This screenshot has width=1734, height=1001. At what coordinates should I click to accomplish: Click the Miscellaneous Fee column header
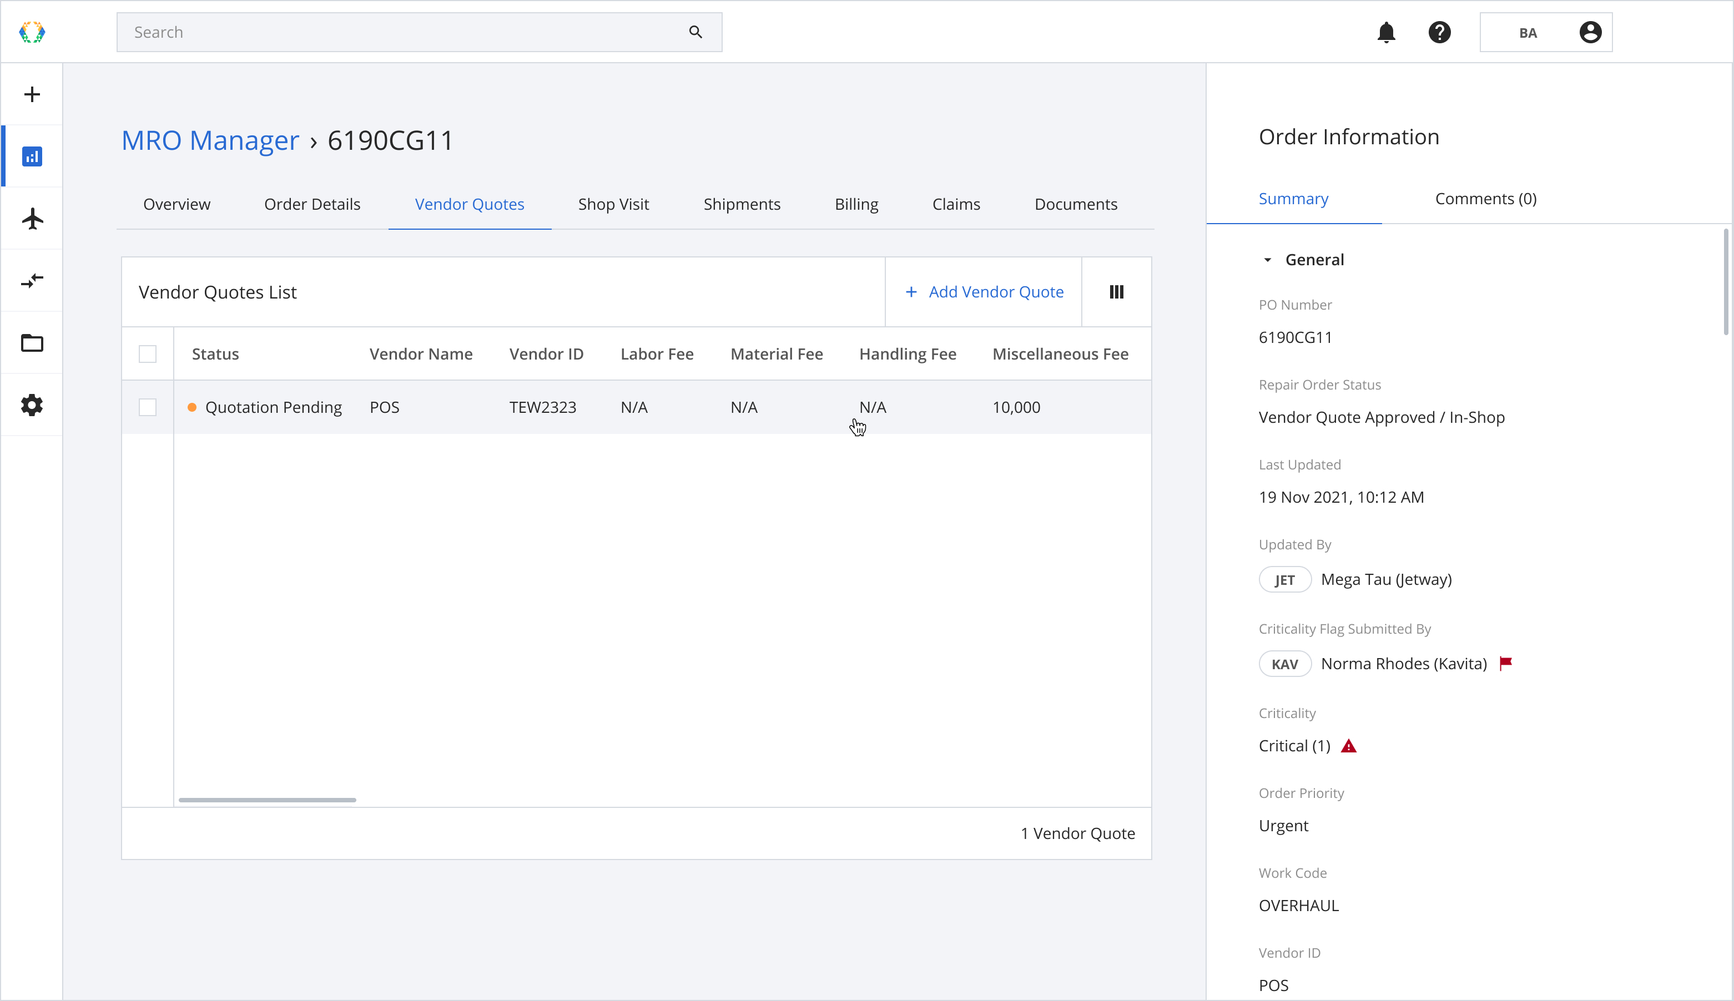pyautogui.click(x=1060, y=354)
